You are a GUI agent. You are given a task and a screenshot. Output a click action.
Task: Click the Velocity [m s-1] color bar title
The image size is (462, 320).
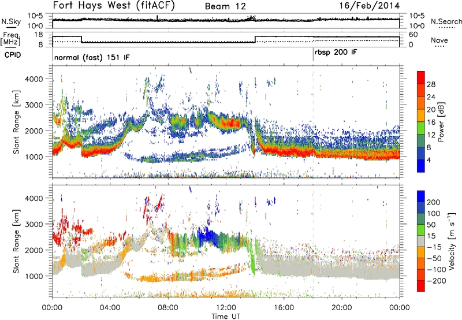click(x=452, y=241)
